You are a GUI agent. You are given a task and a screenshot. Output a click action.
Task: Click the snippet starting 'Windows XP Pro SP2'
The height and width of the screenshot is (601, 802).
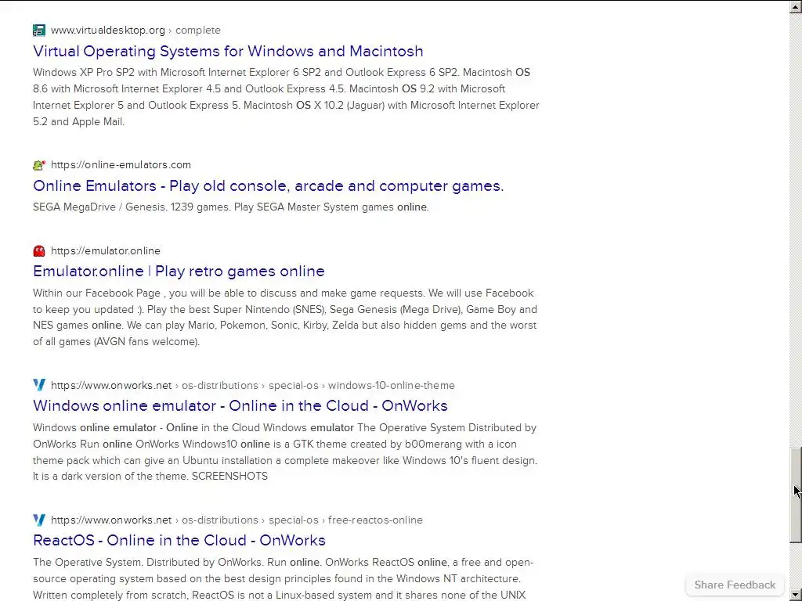point(286,97)
